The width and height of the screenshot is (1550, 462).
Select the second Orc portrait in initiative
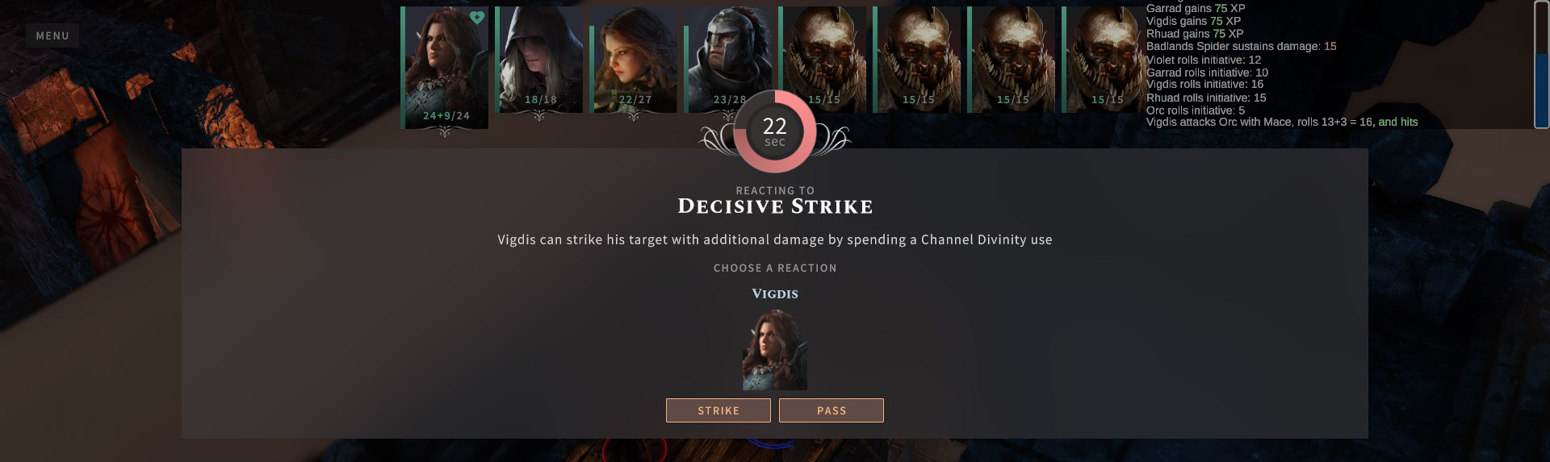[918, 60]
